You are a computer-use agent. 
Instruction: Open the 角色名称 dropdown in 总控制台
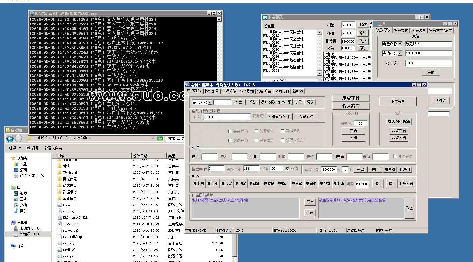(210, 102)
